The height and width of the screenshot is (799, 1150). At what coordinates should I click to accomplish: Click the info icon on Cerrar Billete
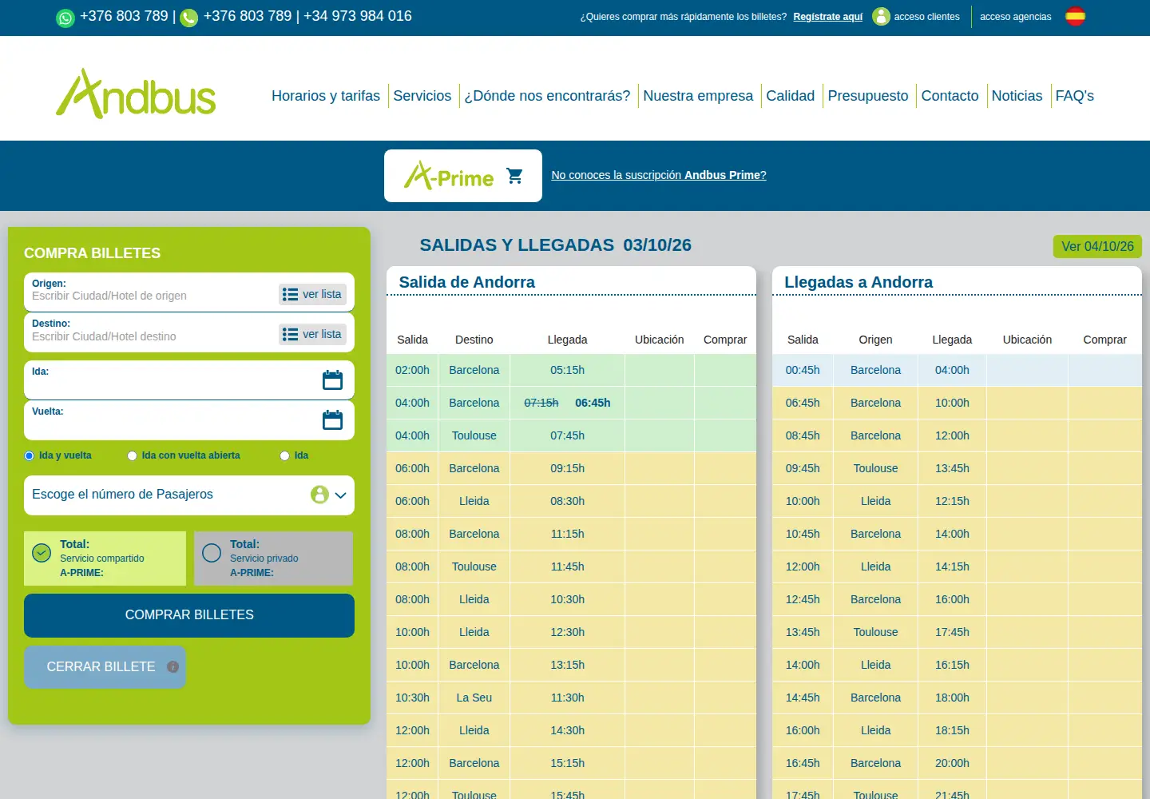172,667
